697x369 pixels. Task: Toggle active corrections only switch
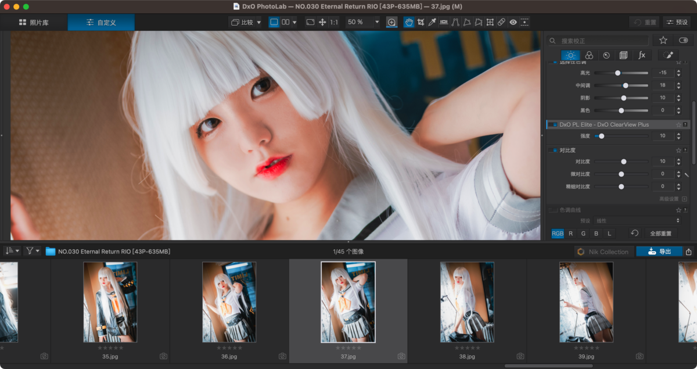[683, 40]
